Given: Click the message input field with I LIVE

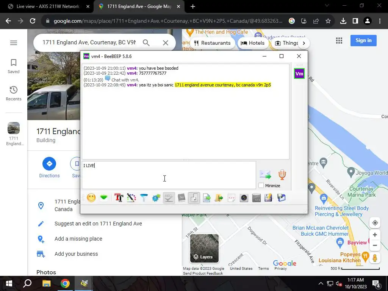Looking at the screenshot, I should tap(169, 175).
